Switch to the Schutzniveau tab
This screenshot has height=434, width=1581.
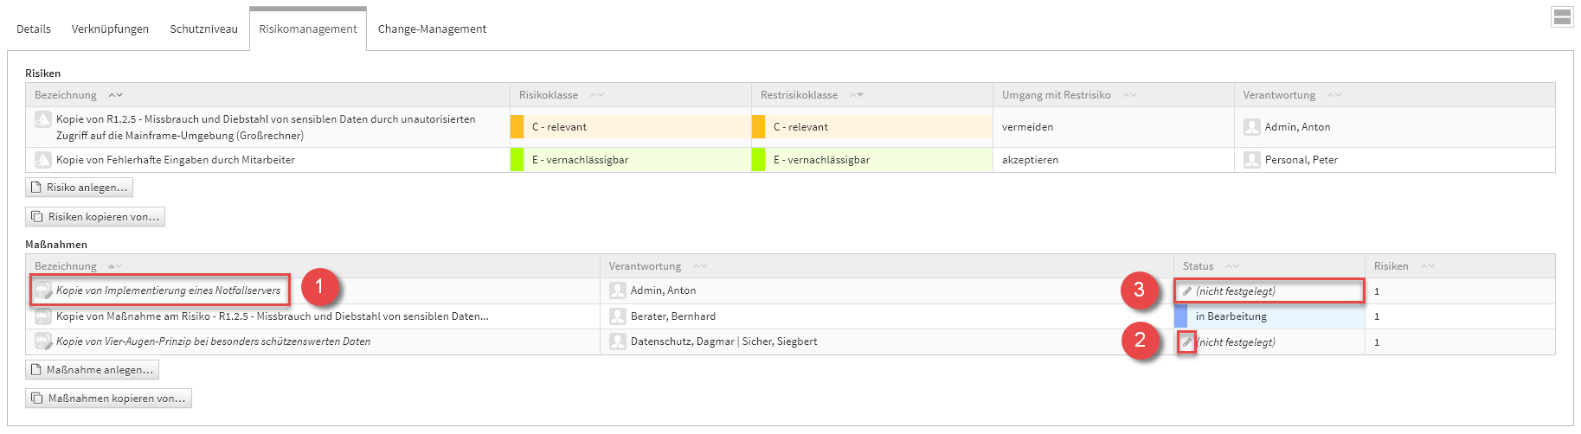[203, 29]
